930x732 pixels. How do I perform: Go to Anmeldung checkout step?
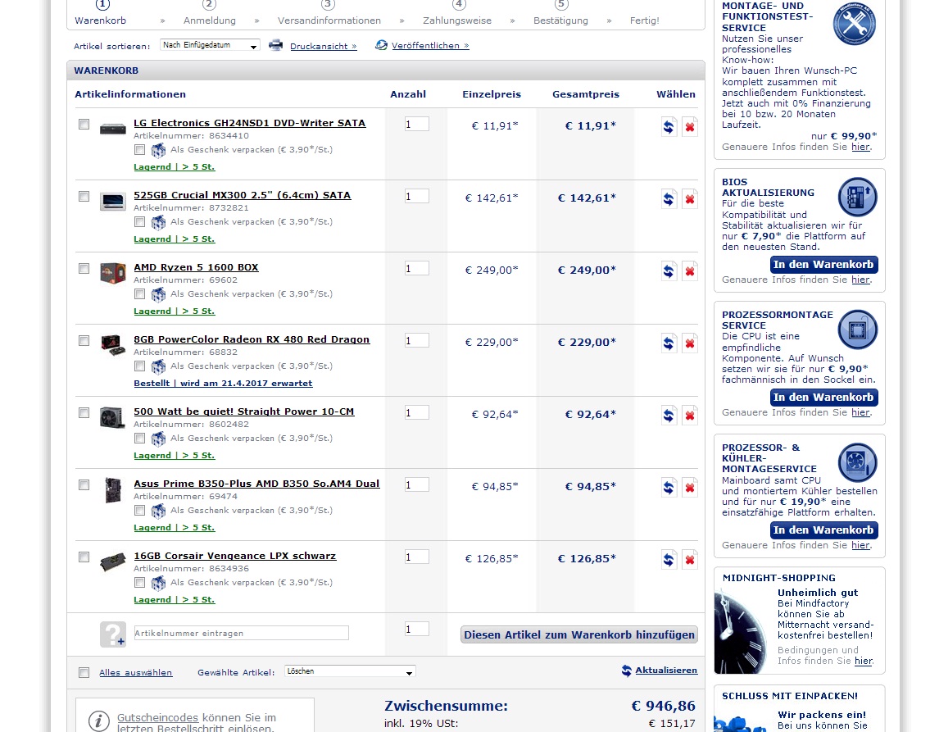pyautogui.click(x=210, y=20)
